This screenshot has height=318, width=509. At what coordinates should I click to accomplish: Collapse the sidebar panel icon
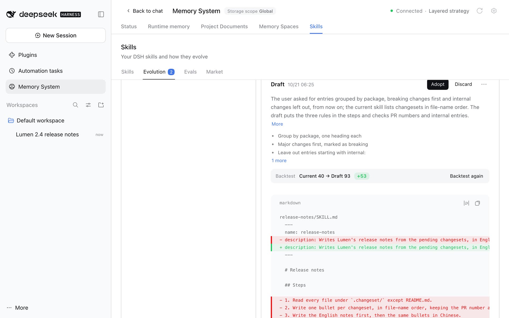[x=101, y=14]
